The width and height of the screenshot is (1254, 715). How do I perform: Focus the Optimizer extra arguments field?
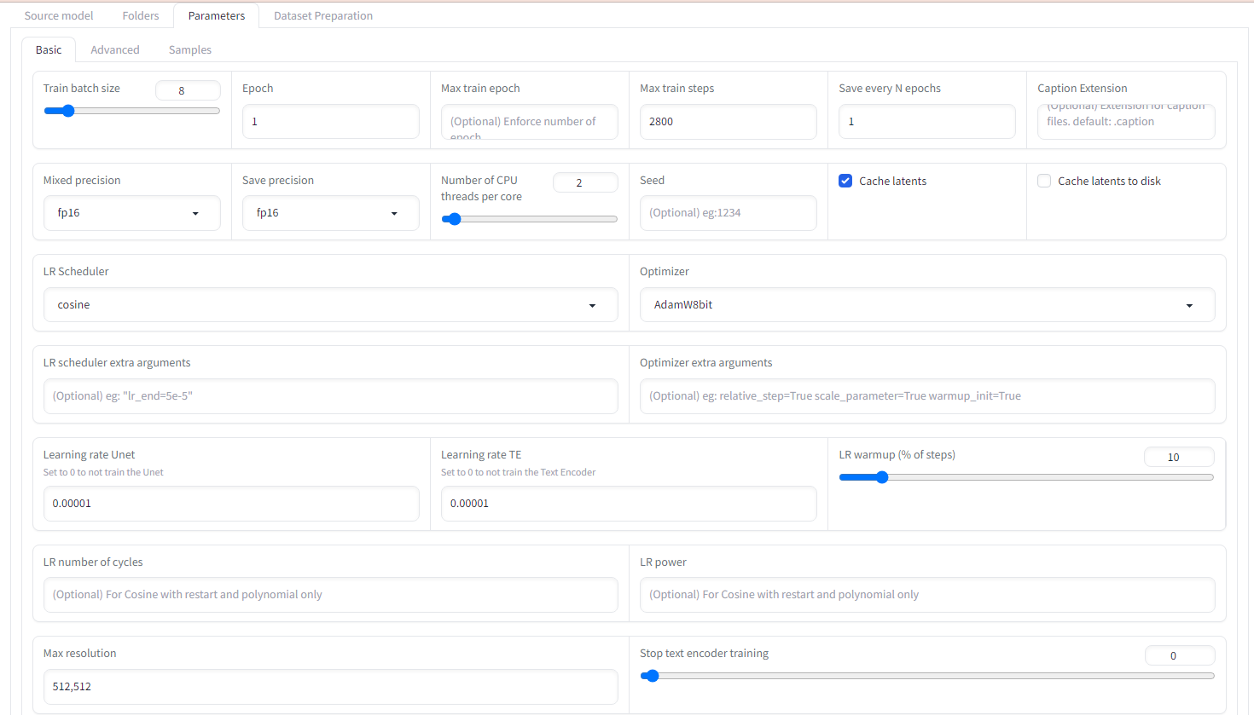click(926, 396)
